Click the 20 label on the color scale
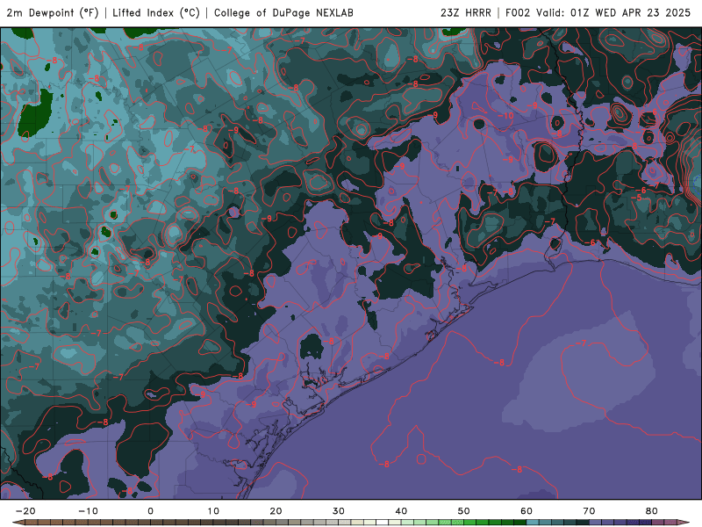 [x=276, y=511]
